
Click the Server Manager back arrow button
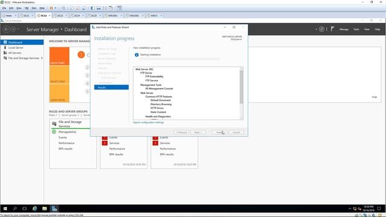[7, 30]
